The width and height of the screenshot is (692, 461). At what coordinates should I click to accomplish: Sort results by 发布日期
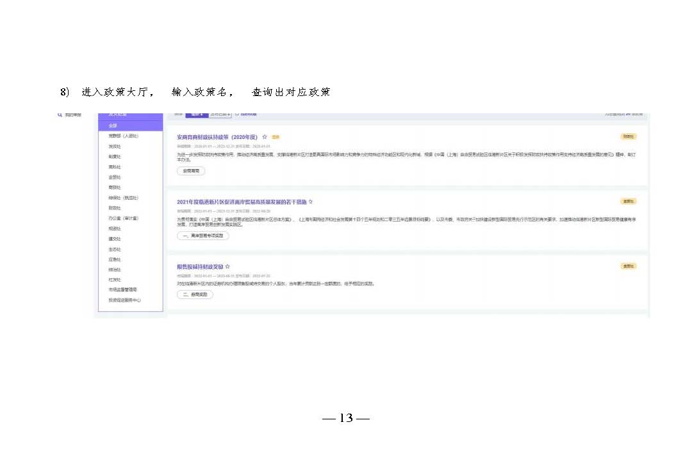(x=220, y=114)
